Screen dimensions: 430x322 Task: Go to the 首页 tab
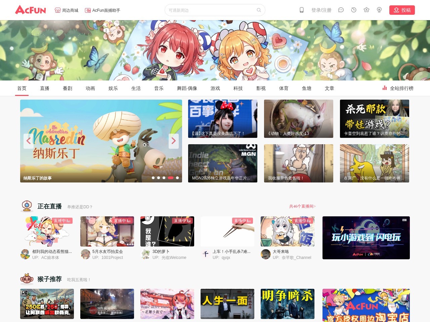point(22,88)
